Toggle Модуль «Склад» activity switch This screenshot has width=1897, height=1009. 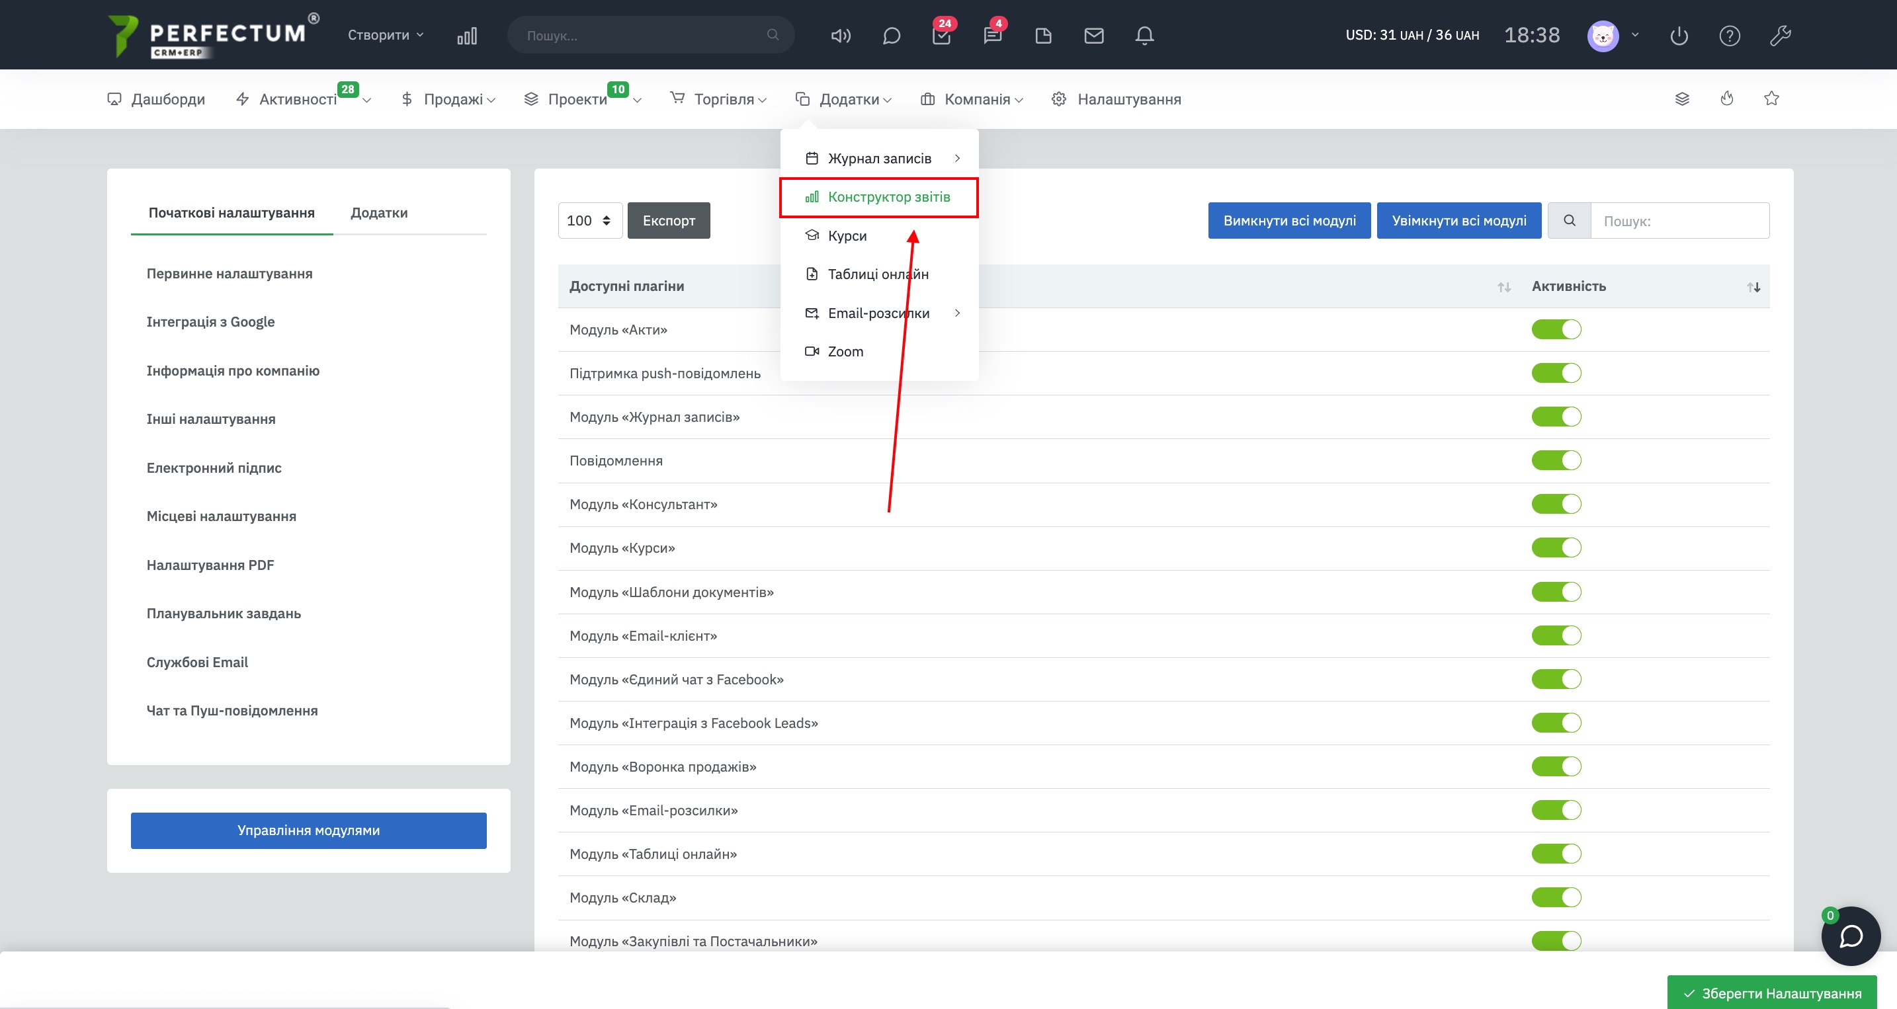pyautogui.click(x=1556, y=897)
